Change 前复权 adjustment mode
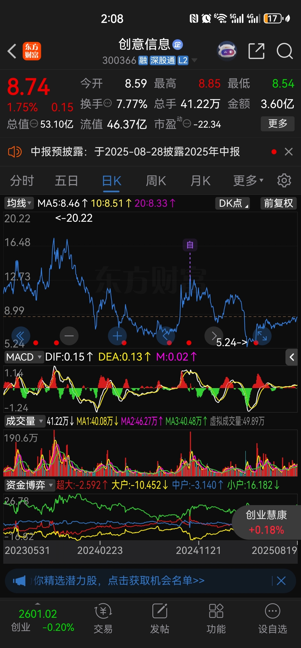Image resolution: width=301 pixels, height=648 pixels. coord(278,203)
